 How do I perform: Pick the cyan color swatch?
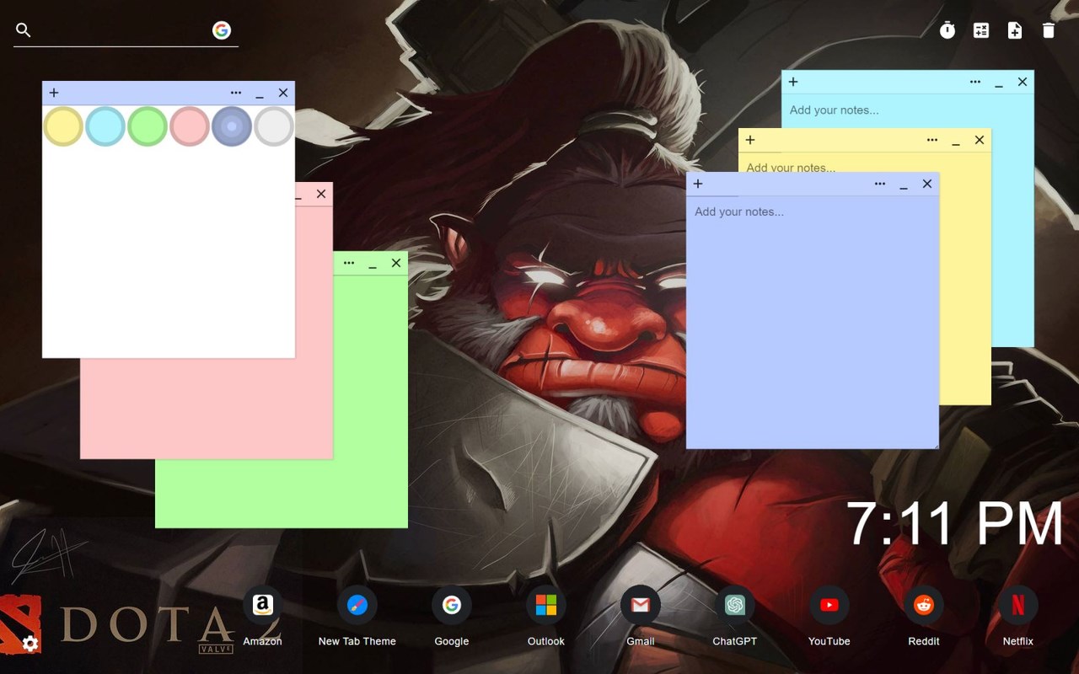point(105,126)
